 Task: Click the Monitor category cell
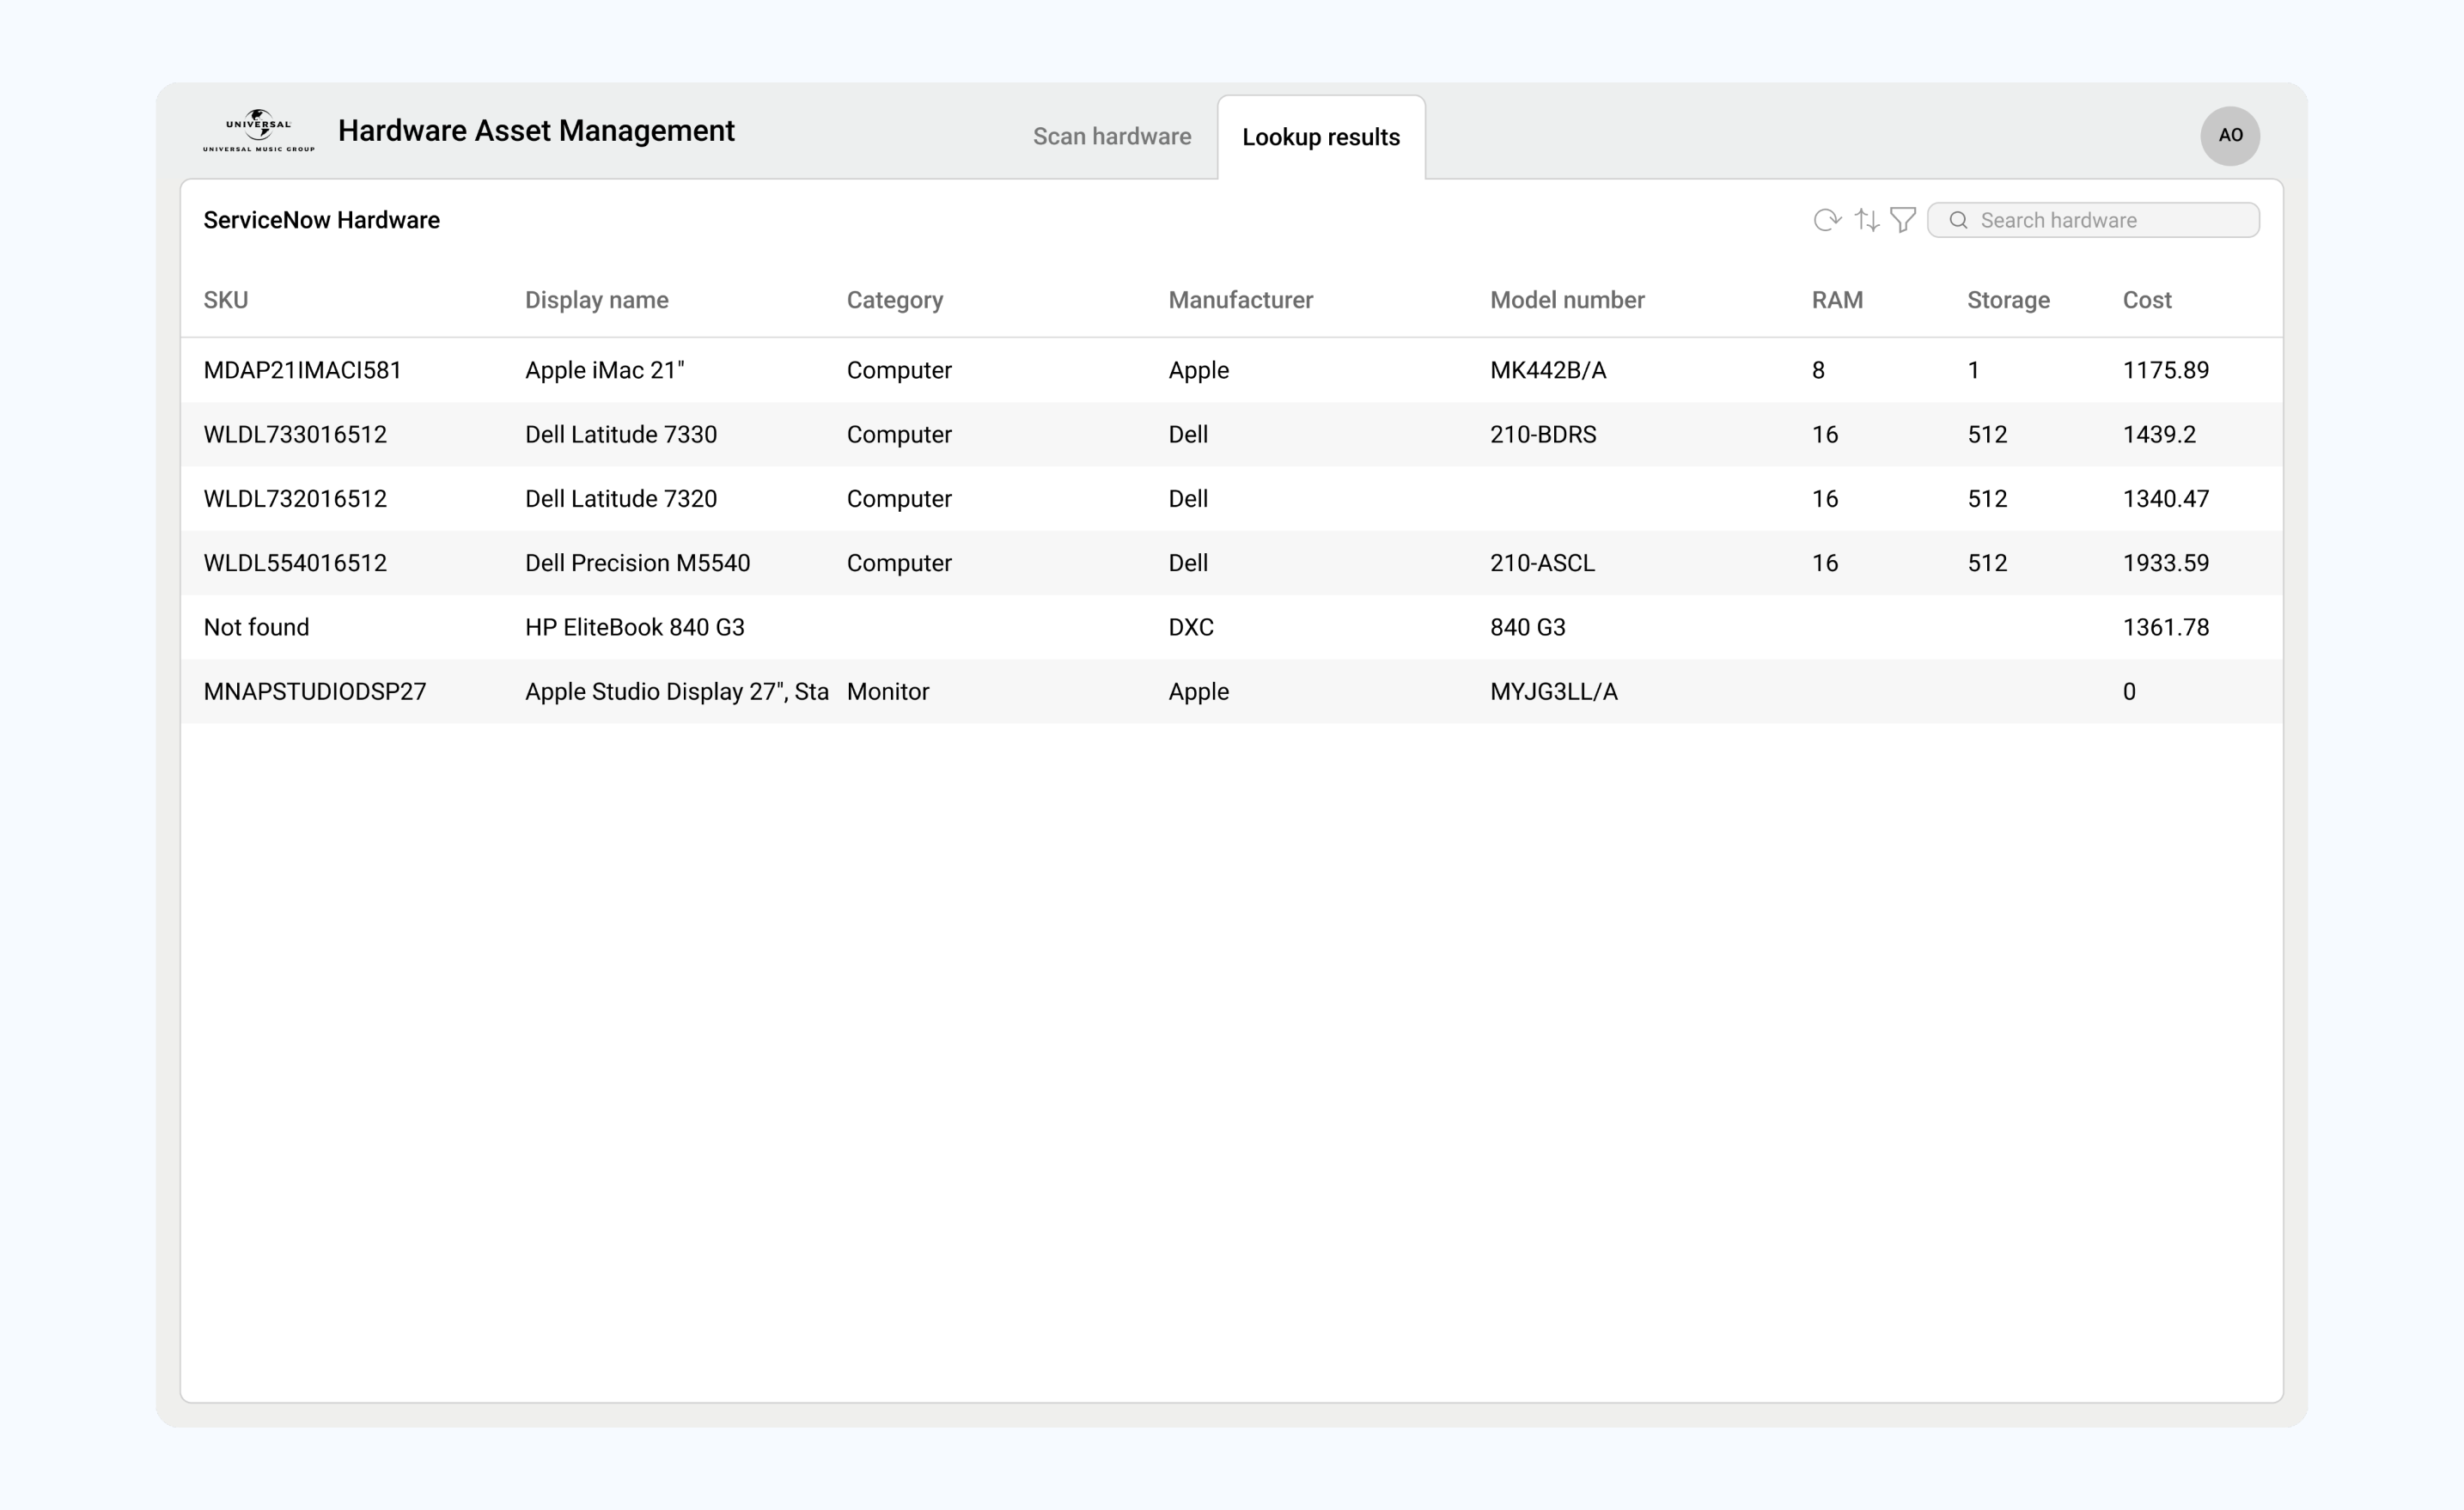pyautogui.click(x=888, y=691)
